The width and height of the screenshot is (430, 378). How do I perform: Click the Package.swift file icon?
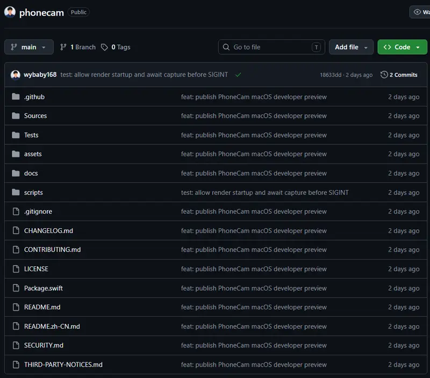pos(16,288)
